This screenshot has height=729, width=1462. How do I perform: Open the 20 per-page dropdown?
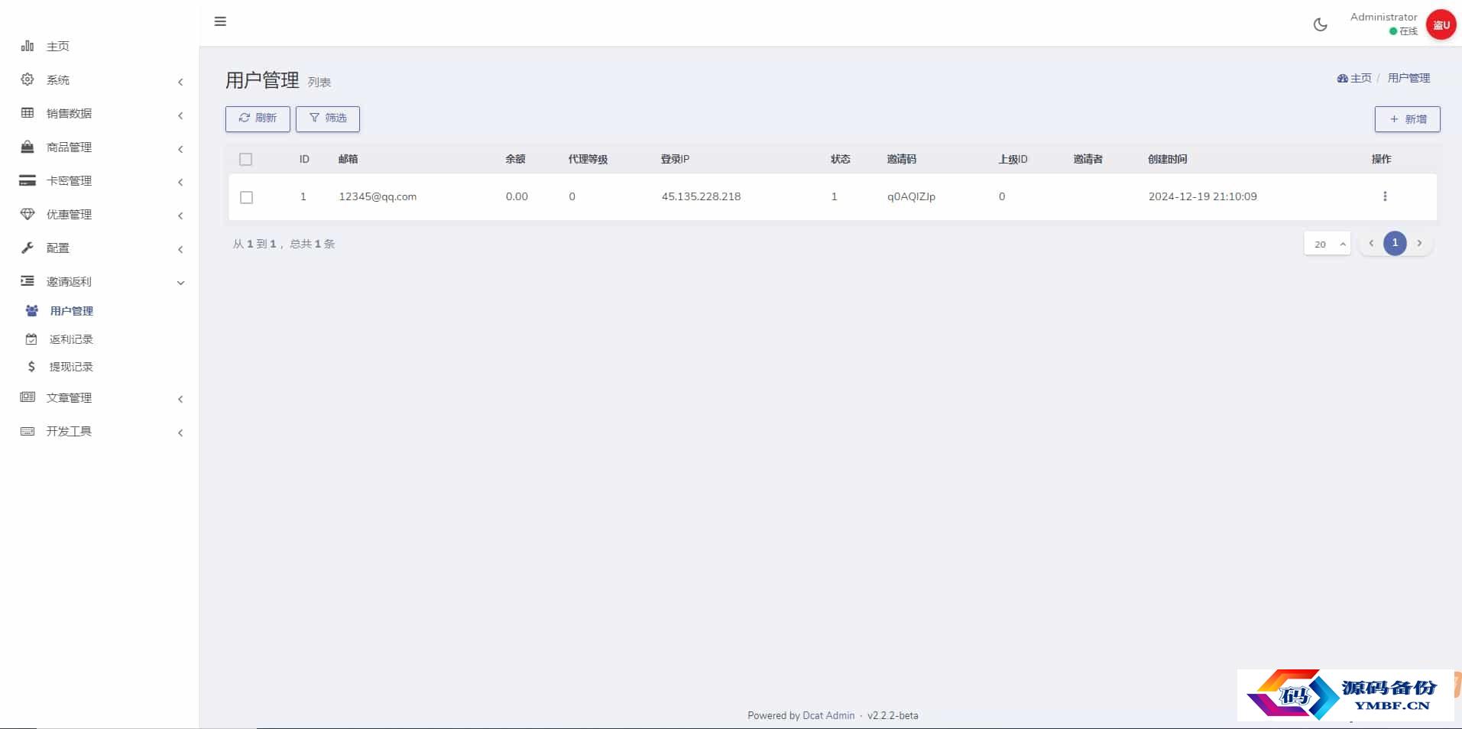(x=1327, y=244)
